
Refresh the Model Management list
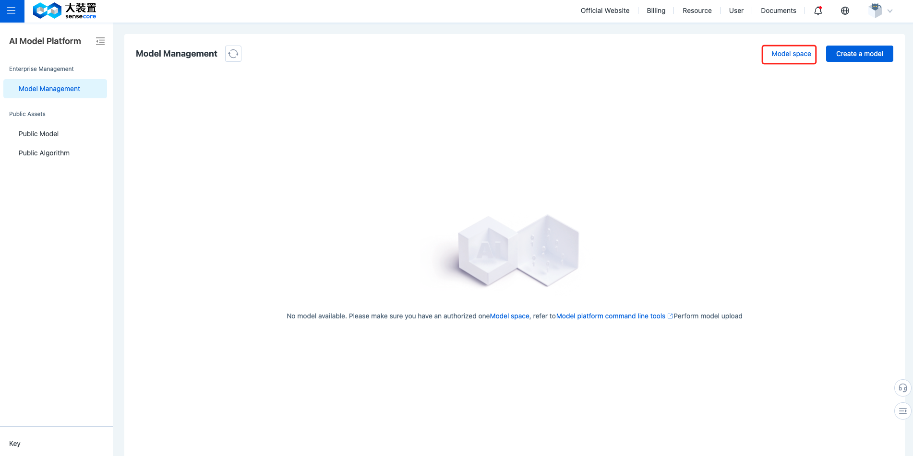(233, 54)
